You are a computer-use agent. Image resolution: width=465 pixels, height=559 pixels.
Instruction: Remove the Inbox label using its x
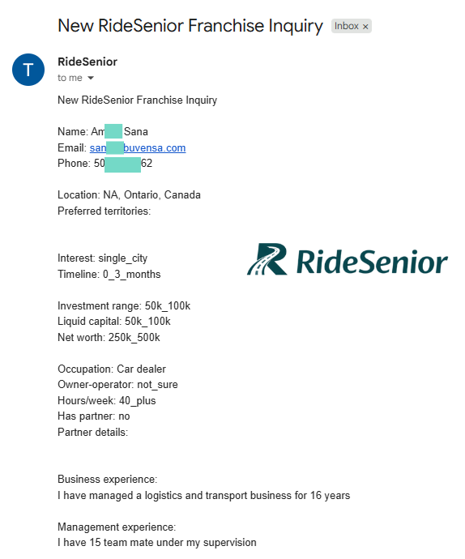click(x=365, y=27)
